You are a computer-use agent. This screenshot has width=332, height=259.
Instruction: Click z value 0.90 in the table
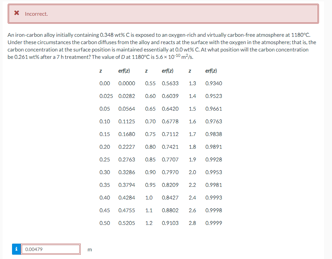point(150,172)
